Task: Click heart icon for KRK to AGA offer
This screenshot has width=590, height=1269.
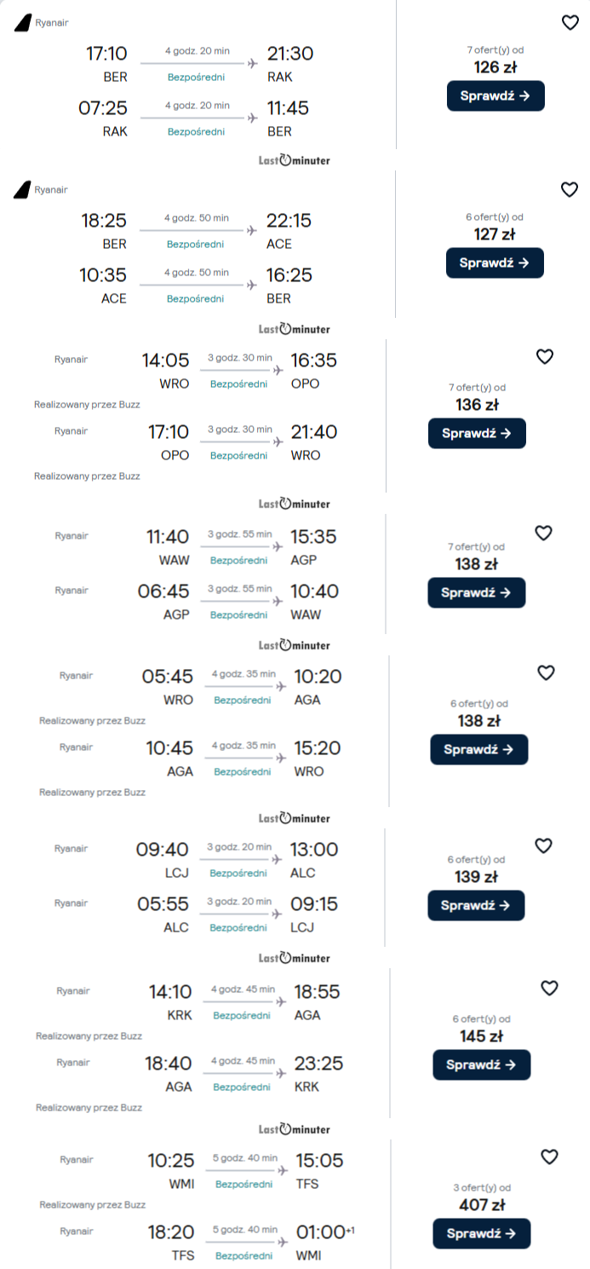Action: (549, 989)
